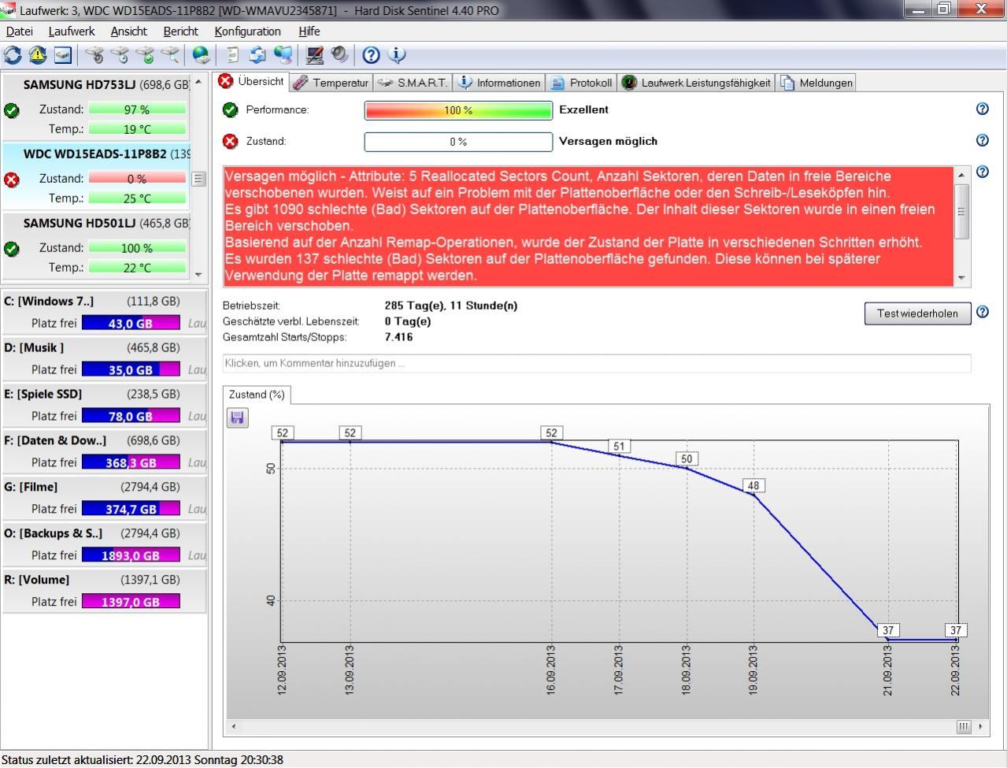Start extended self-test using disk clock icon

click(x=120, y=55)
